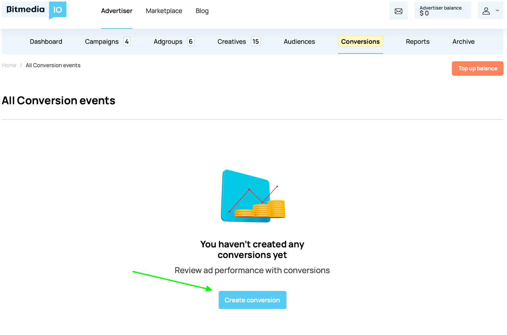Open the Advertiser menu
Image resolution: width=507 pixels, height=335 pixels.
pos(117,10)
